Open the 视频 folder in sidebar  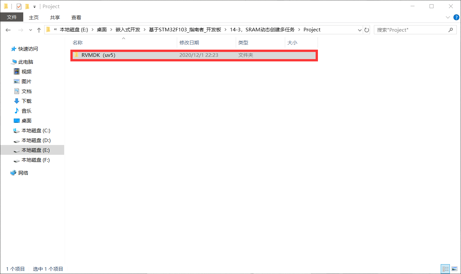pyautogui.click(x=27, y=72)
